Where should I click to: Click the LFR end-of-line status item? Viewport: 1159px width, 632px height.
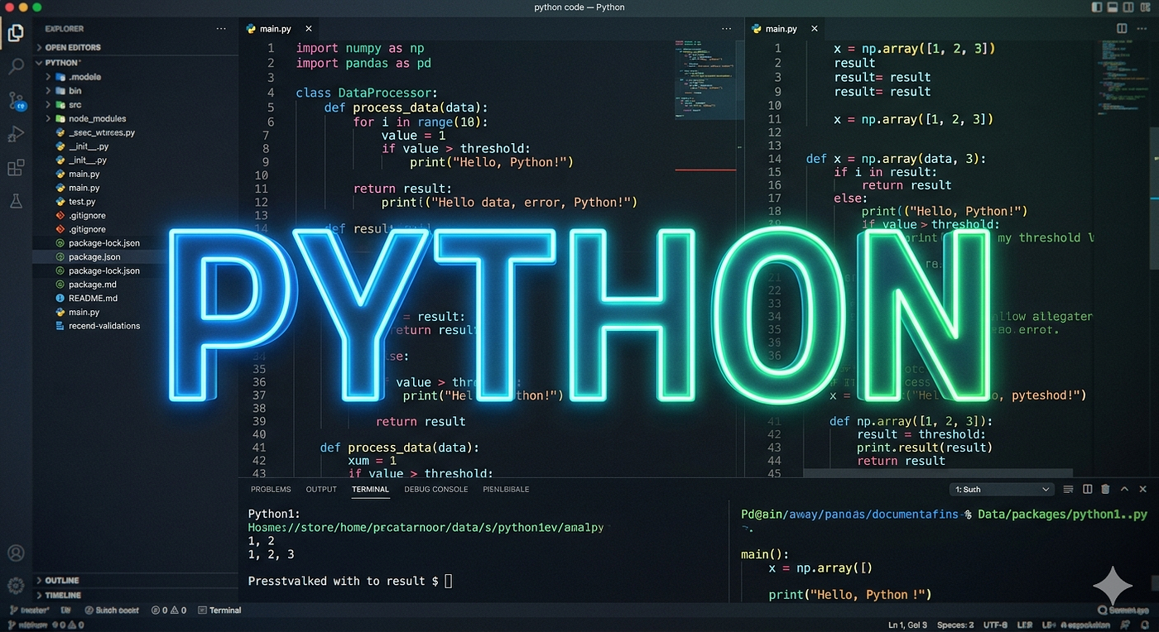tap(1024, 625)
